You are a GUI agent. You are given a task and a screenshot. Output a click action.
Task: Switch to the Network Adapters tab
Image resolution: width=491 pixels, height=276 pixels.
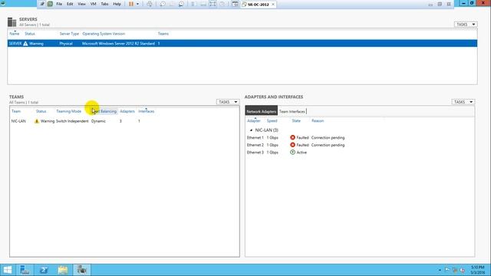click(x=261, y=111)
